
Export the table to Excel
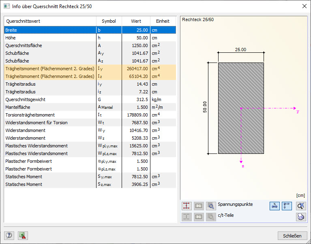point(23,235)
